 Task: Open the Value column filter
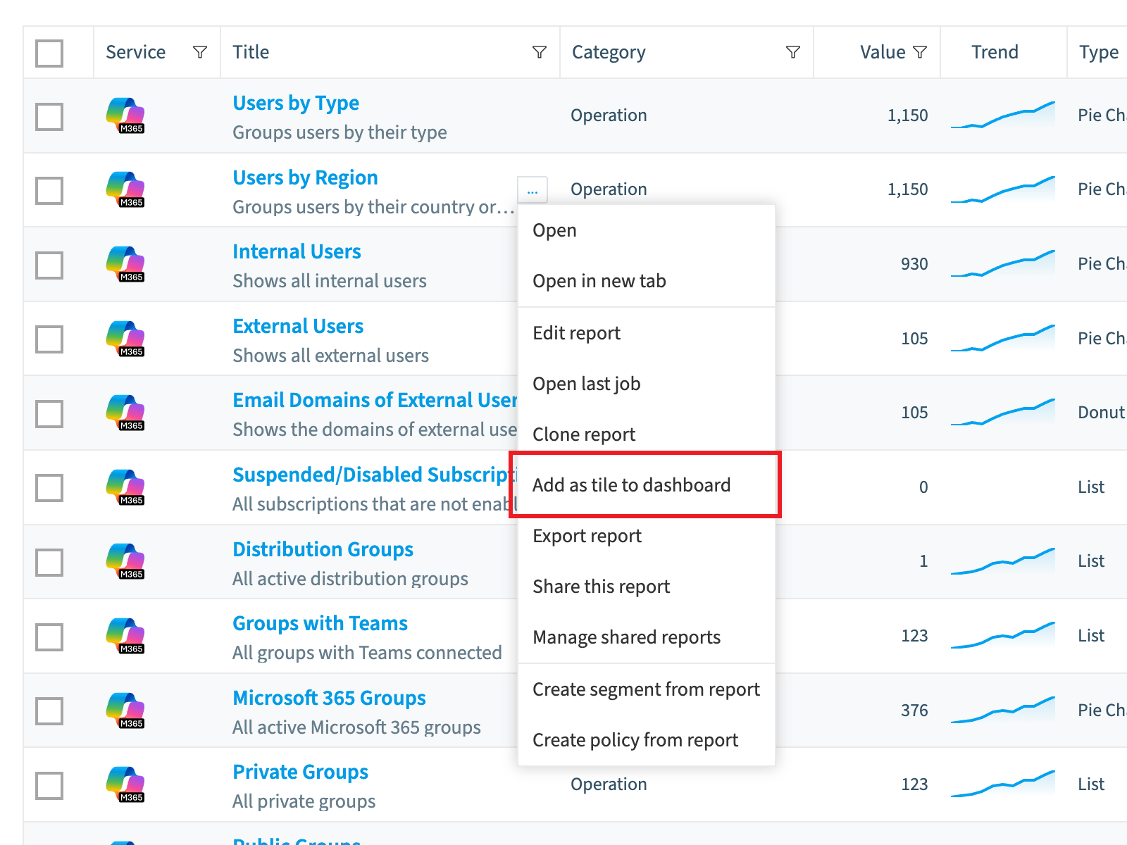tap(920, 52)
